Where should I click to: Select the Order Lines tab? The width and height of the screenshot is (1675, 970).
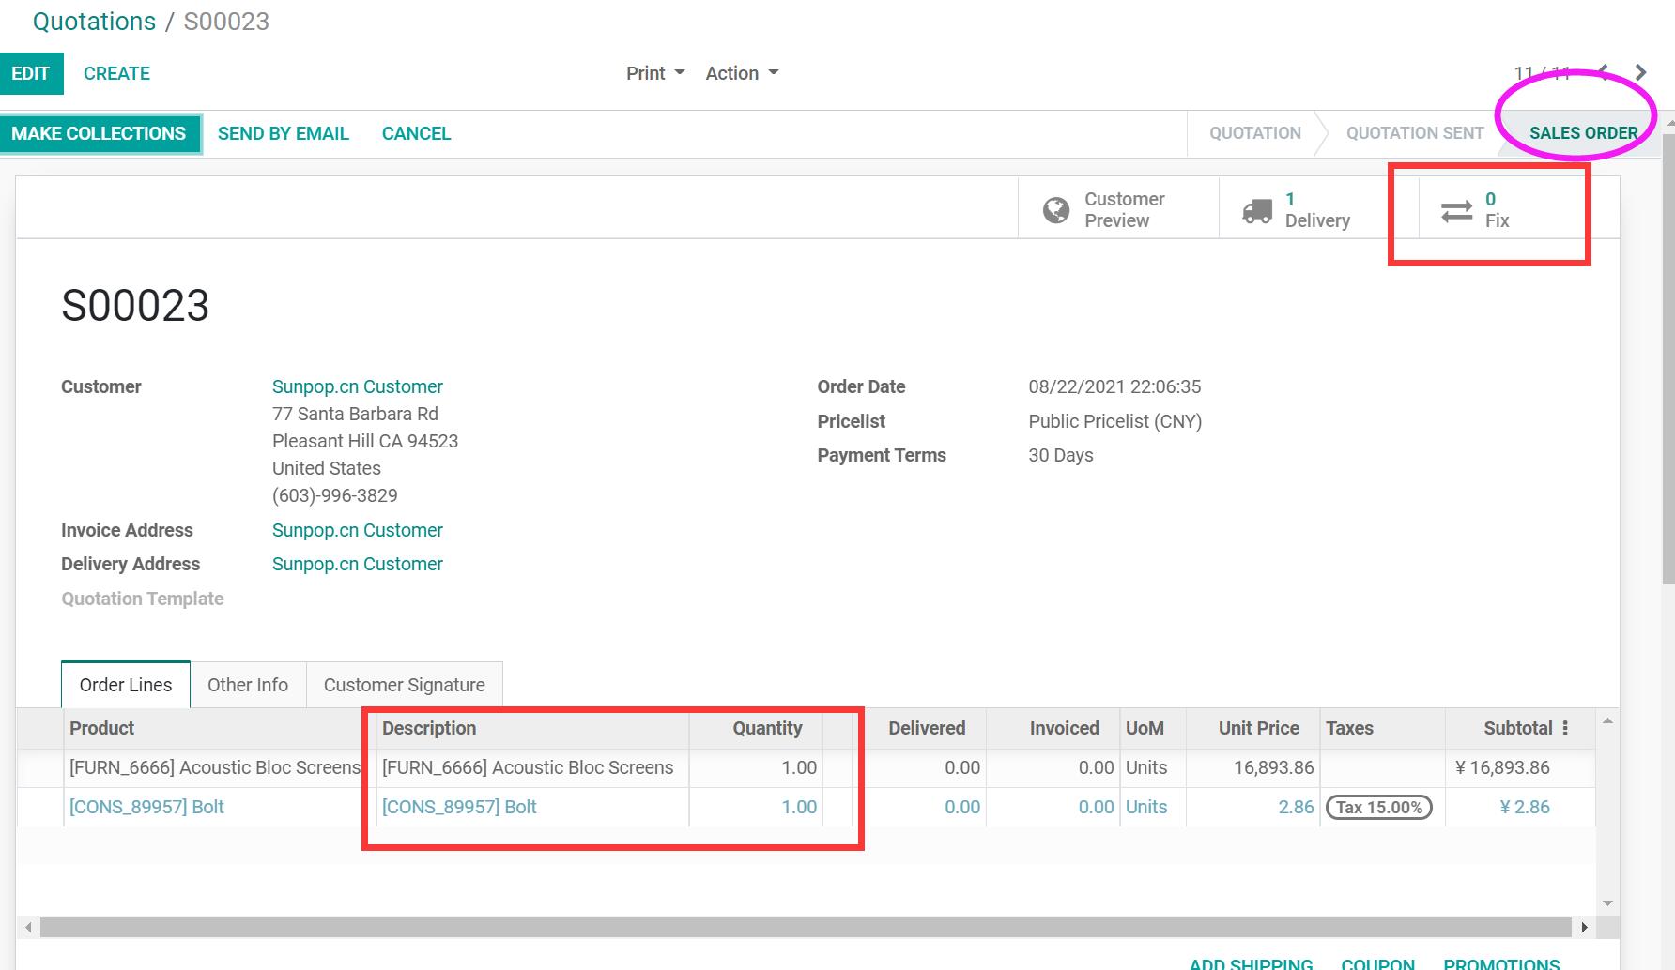[126, 685]
